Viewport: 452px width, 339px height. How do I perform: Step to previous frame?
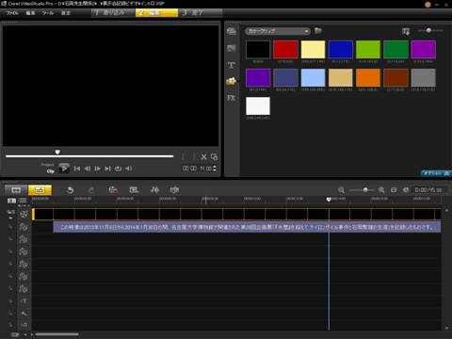coord(88,169)
